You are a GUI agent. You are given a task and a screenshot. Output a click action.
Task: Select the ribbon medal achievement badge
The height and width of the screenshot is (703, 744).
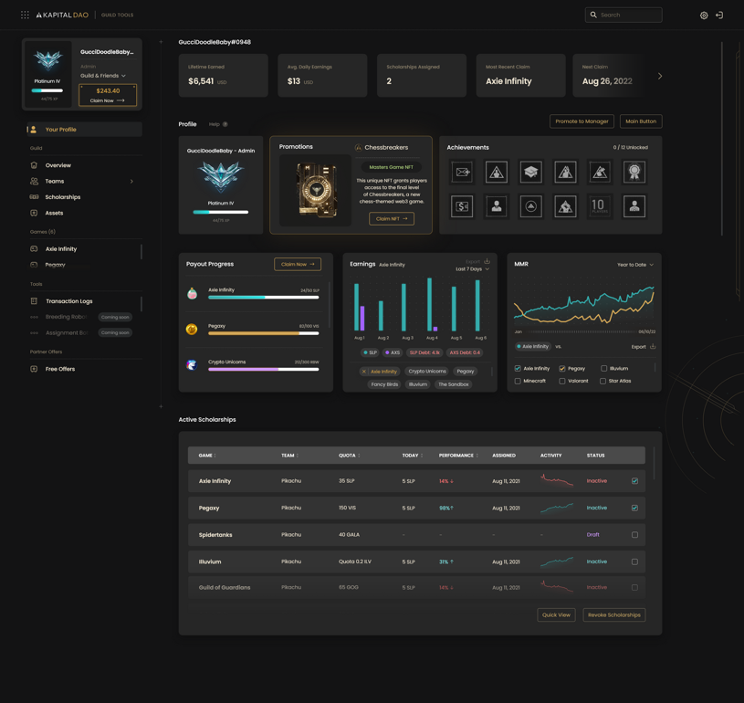click(634, 172)
